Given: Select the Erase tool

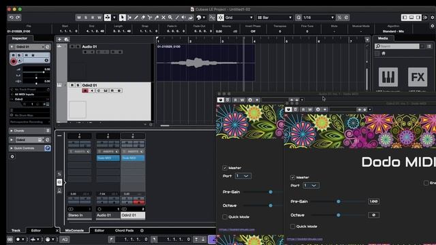Looking at the screenshot, I should tap(143, 18).
